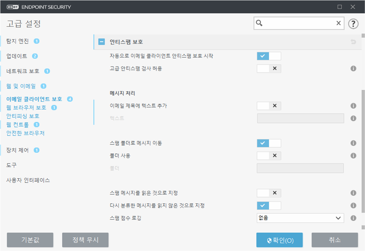The height and width of the screenshot is (251, 365).
Task: Enable 고급 안티스팸 검사 허용 toggle
Action: [269, 69]
